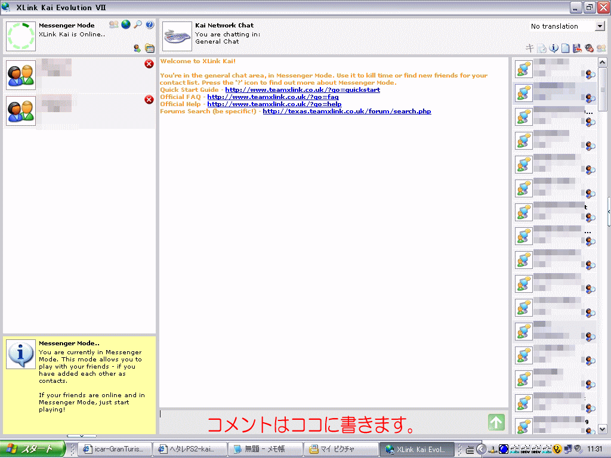The image size is (611, 458).
Task: Open the Official Help link
Action: [274, 104]
